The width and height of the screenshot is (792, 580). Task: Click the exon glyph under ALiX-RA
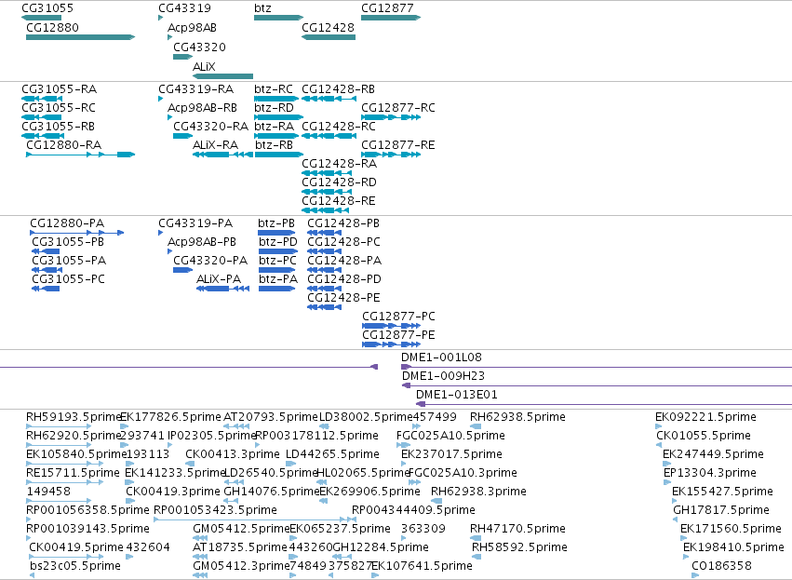[x=222, y=155]
